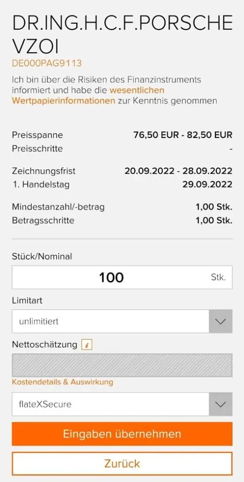Click the Preisspanne value 76,50 EUR - 82,50 EUR
This screenshot has height=482, width=244.
click(183, 135)
